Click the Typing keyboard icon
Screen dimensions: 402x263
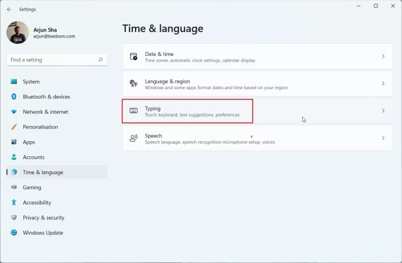tap(134, 110)
